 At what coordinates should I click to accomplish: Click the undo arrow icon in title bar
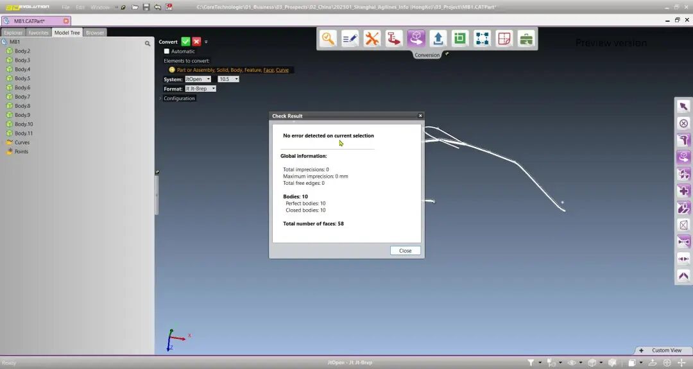pos(157,7)
